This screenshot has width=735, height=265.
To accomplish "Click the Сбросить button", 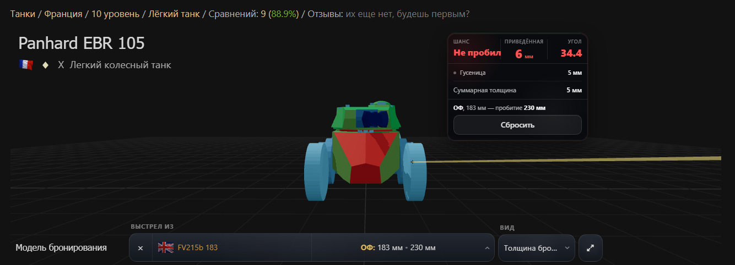I will [x=517, y=125].
